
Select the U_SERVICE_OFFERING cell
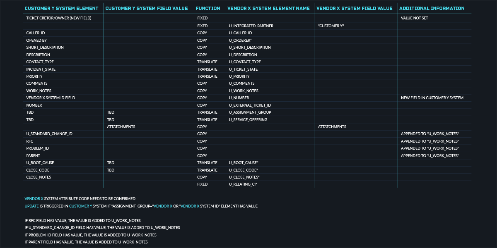[248, 119]
